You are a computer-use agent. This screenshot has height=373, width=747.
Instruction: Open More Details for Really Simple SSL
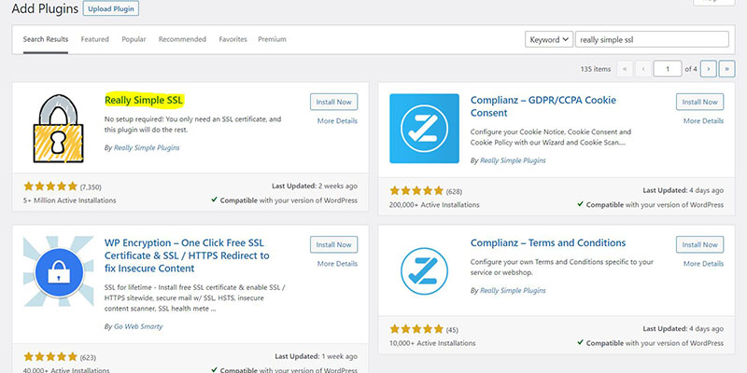(x=337, y=121)
